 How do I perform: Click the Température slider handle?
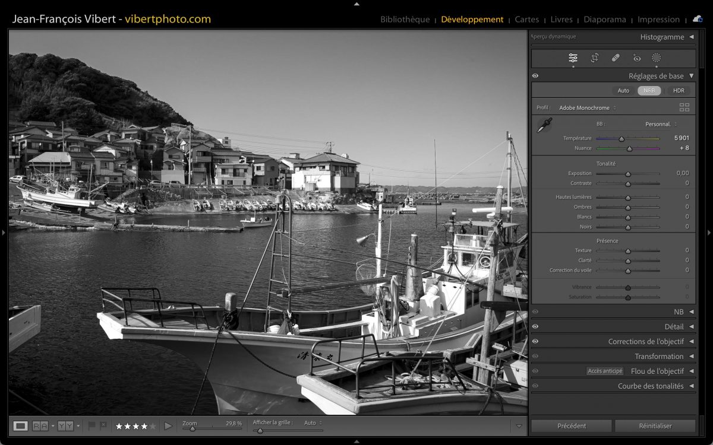(x=621, y=139)
